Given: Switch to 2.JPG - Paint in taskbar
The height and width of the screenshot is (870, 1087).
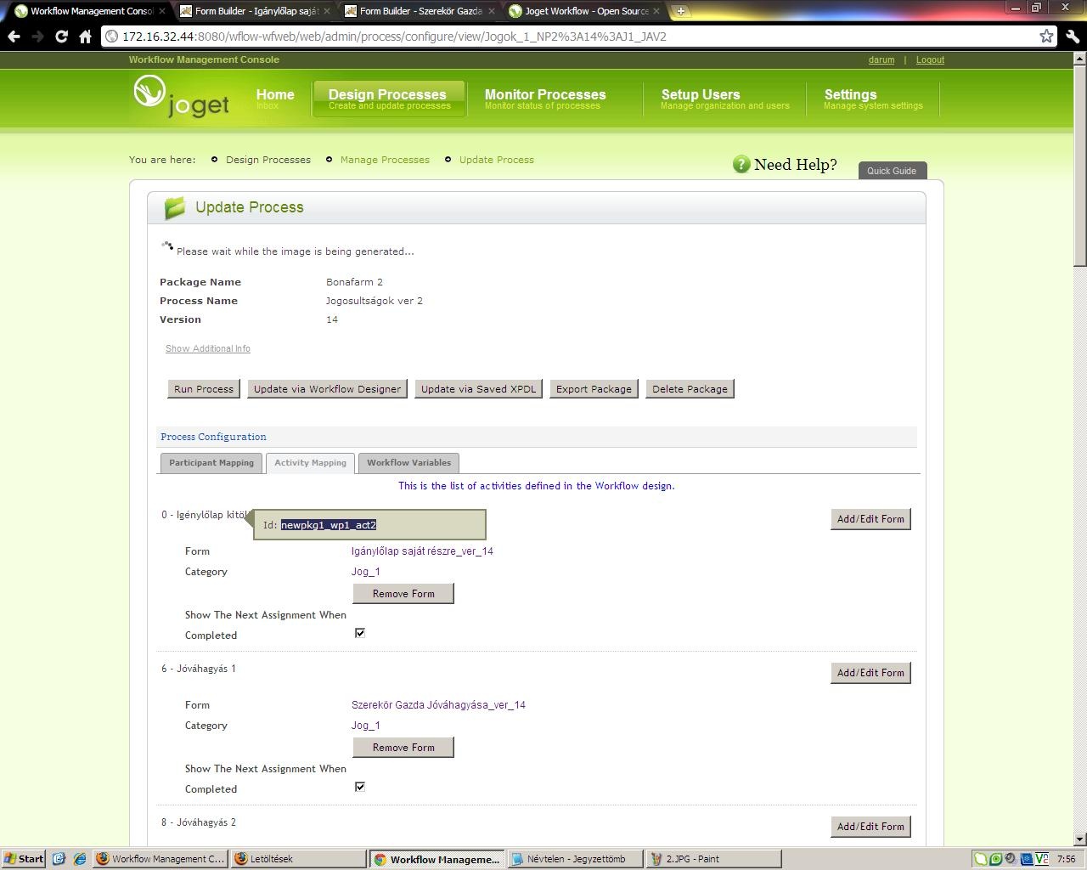Looking at the screenshot, I should 713,859.
